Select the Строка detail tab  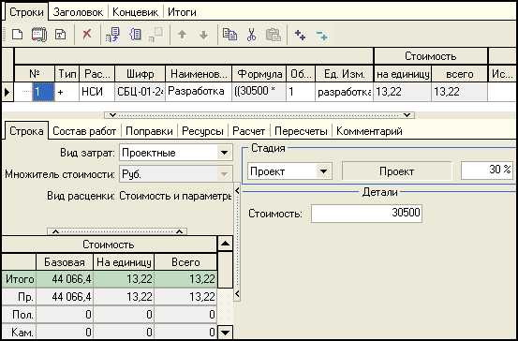point(26,131)
